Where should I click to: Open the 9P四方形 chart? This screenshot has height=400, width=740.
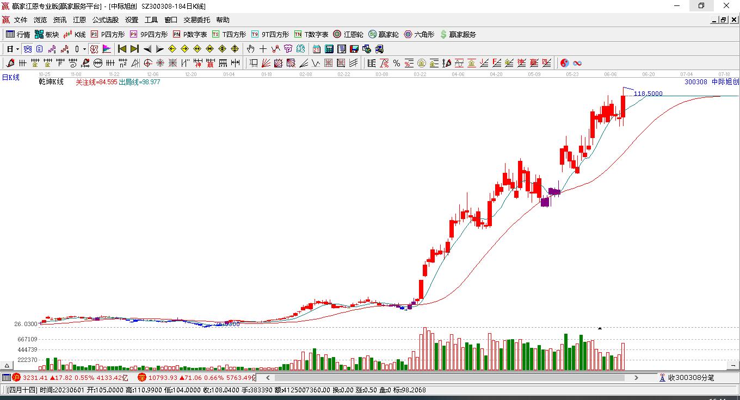pyautogui.click(x=149, y=34)
